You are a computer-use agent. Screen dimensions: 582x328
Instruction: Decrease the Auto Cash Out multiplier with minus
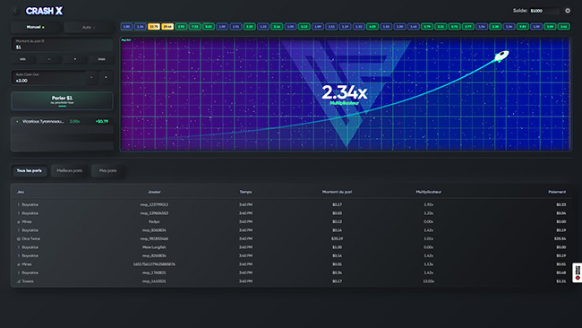tap(91, 77)
